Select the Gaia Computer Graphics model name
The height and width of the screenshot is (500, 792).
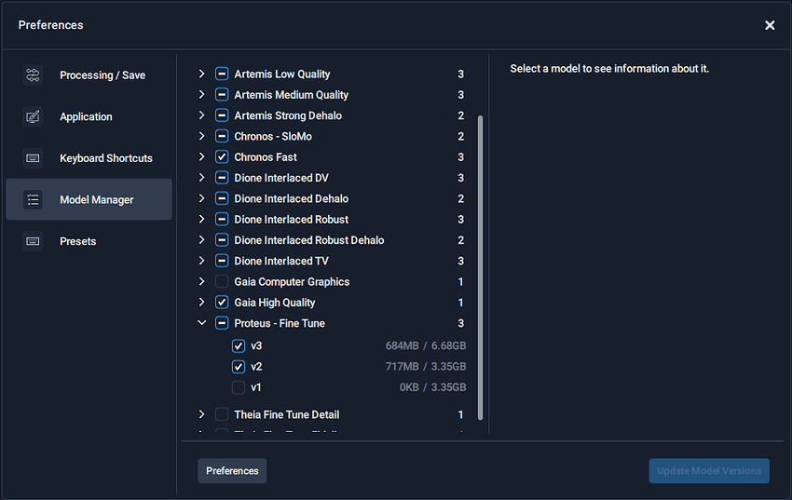[292, 282]
